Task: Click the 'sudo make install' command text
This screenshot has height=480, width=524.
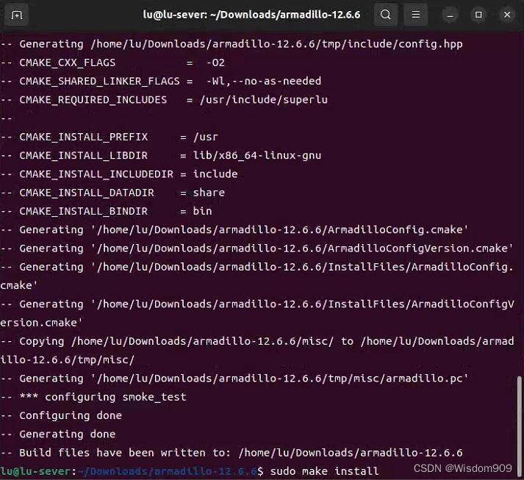Action: point(324,471)
